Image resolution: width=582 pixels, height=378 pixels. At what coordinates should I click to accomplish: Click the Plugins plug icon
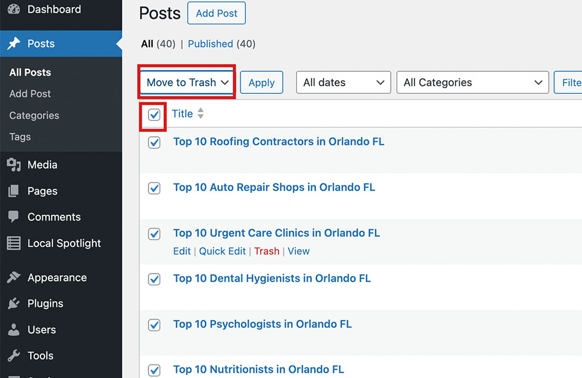(x=14, y=304)
